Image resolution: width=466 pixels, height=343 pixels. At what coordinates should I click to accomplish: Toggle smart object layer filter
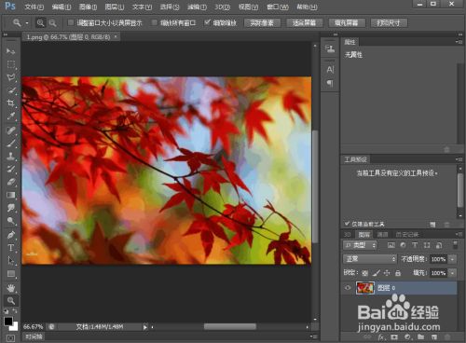pos(439,245)
